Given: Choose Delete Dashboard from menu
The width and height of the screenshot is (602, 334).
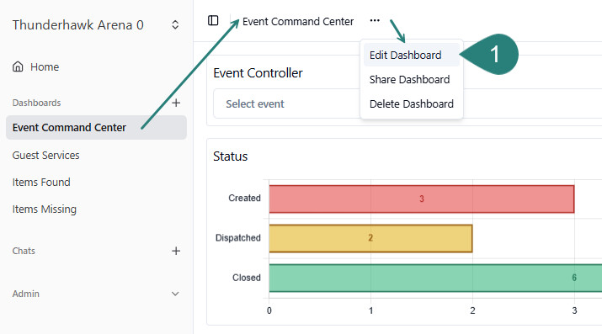Looking at the screenshot, I should 411,104.
